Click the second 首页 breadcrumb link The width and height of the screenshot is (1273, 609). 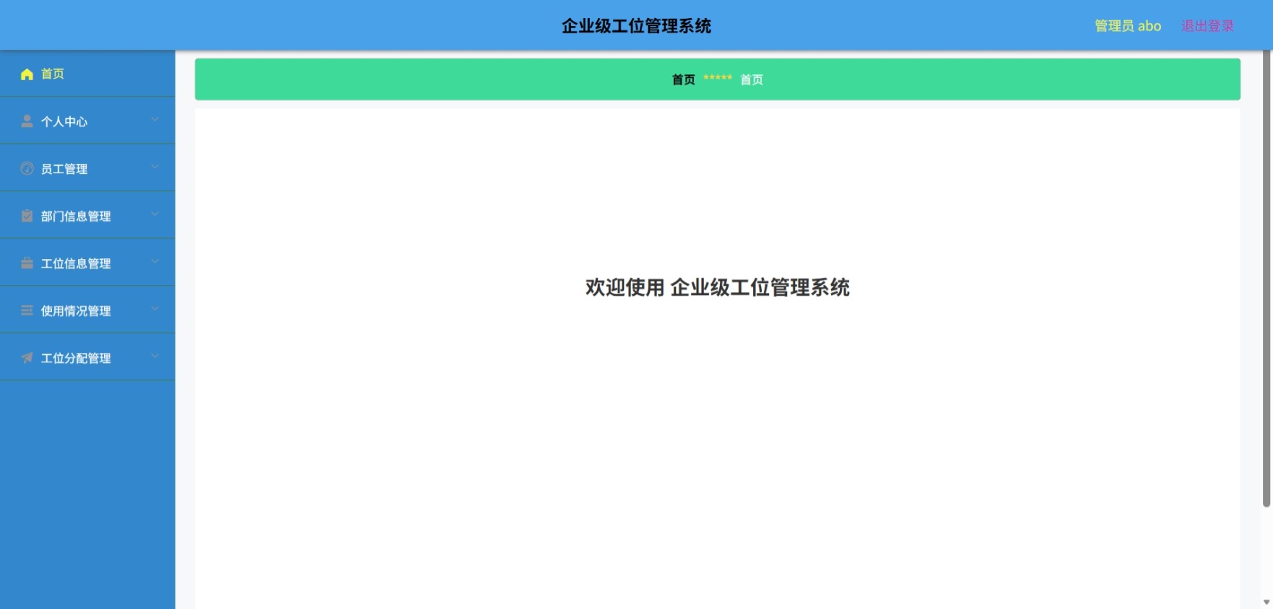752,79
